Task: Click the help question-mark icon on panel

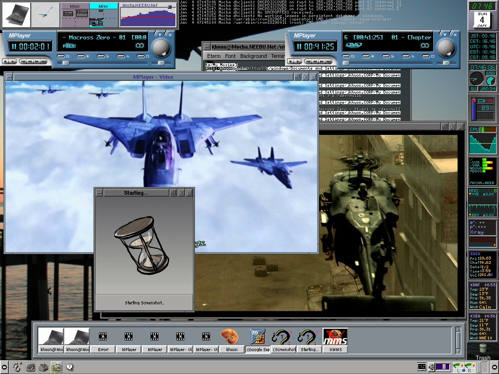Action: point(70,367)
